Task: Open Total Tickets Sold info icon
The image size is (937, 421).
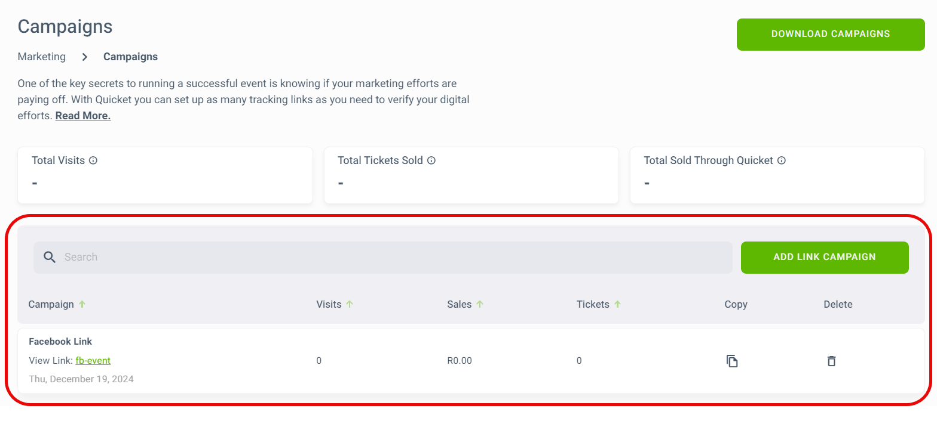Action: tap(431, 160)
